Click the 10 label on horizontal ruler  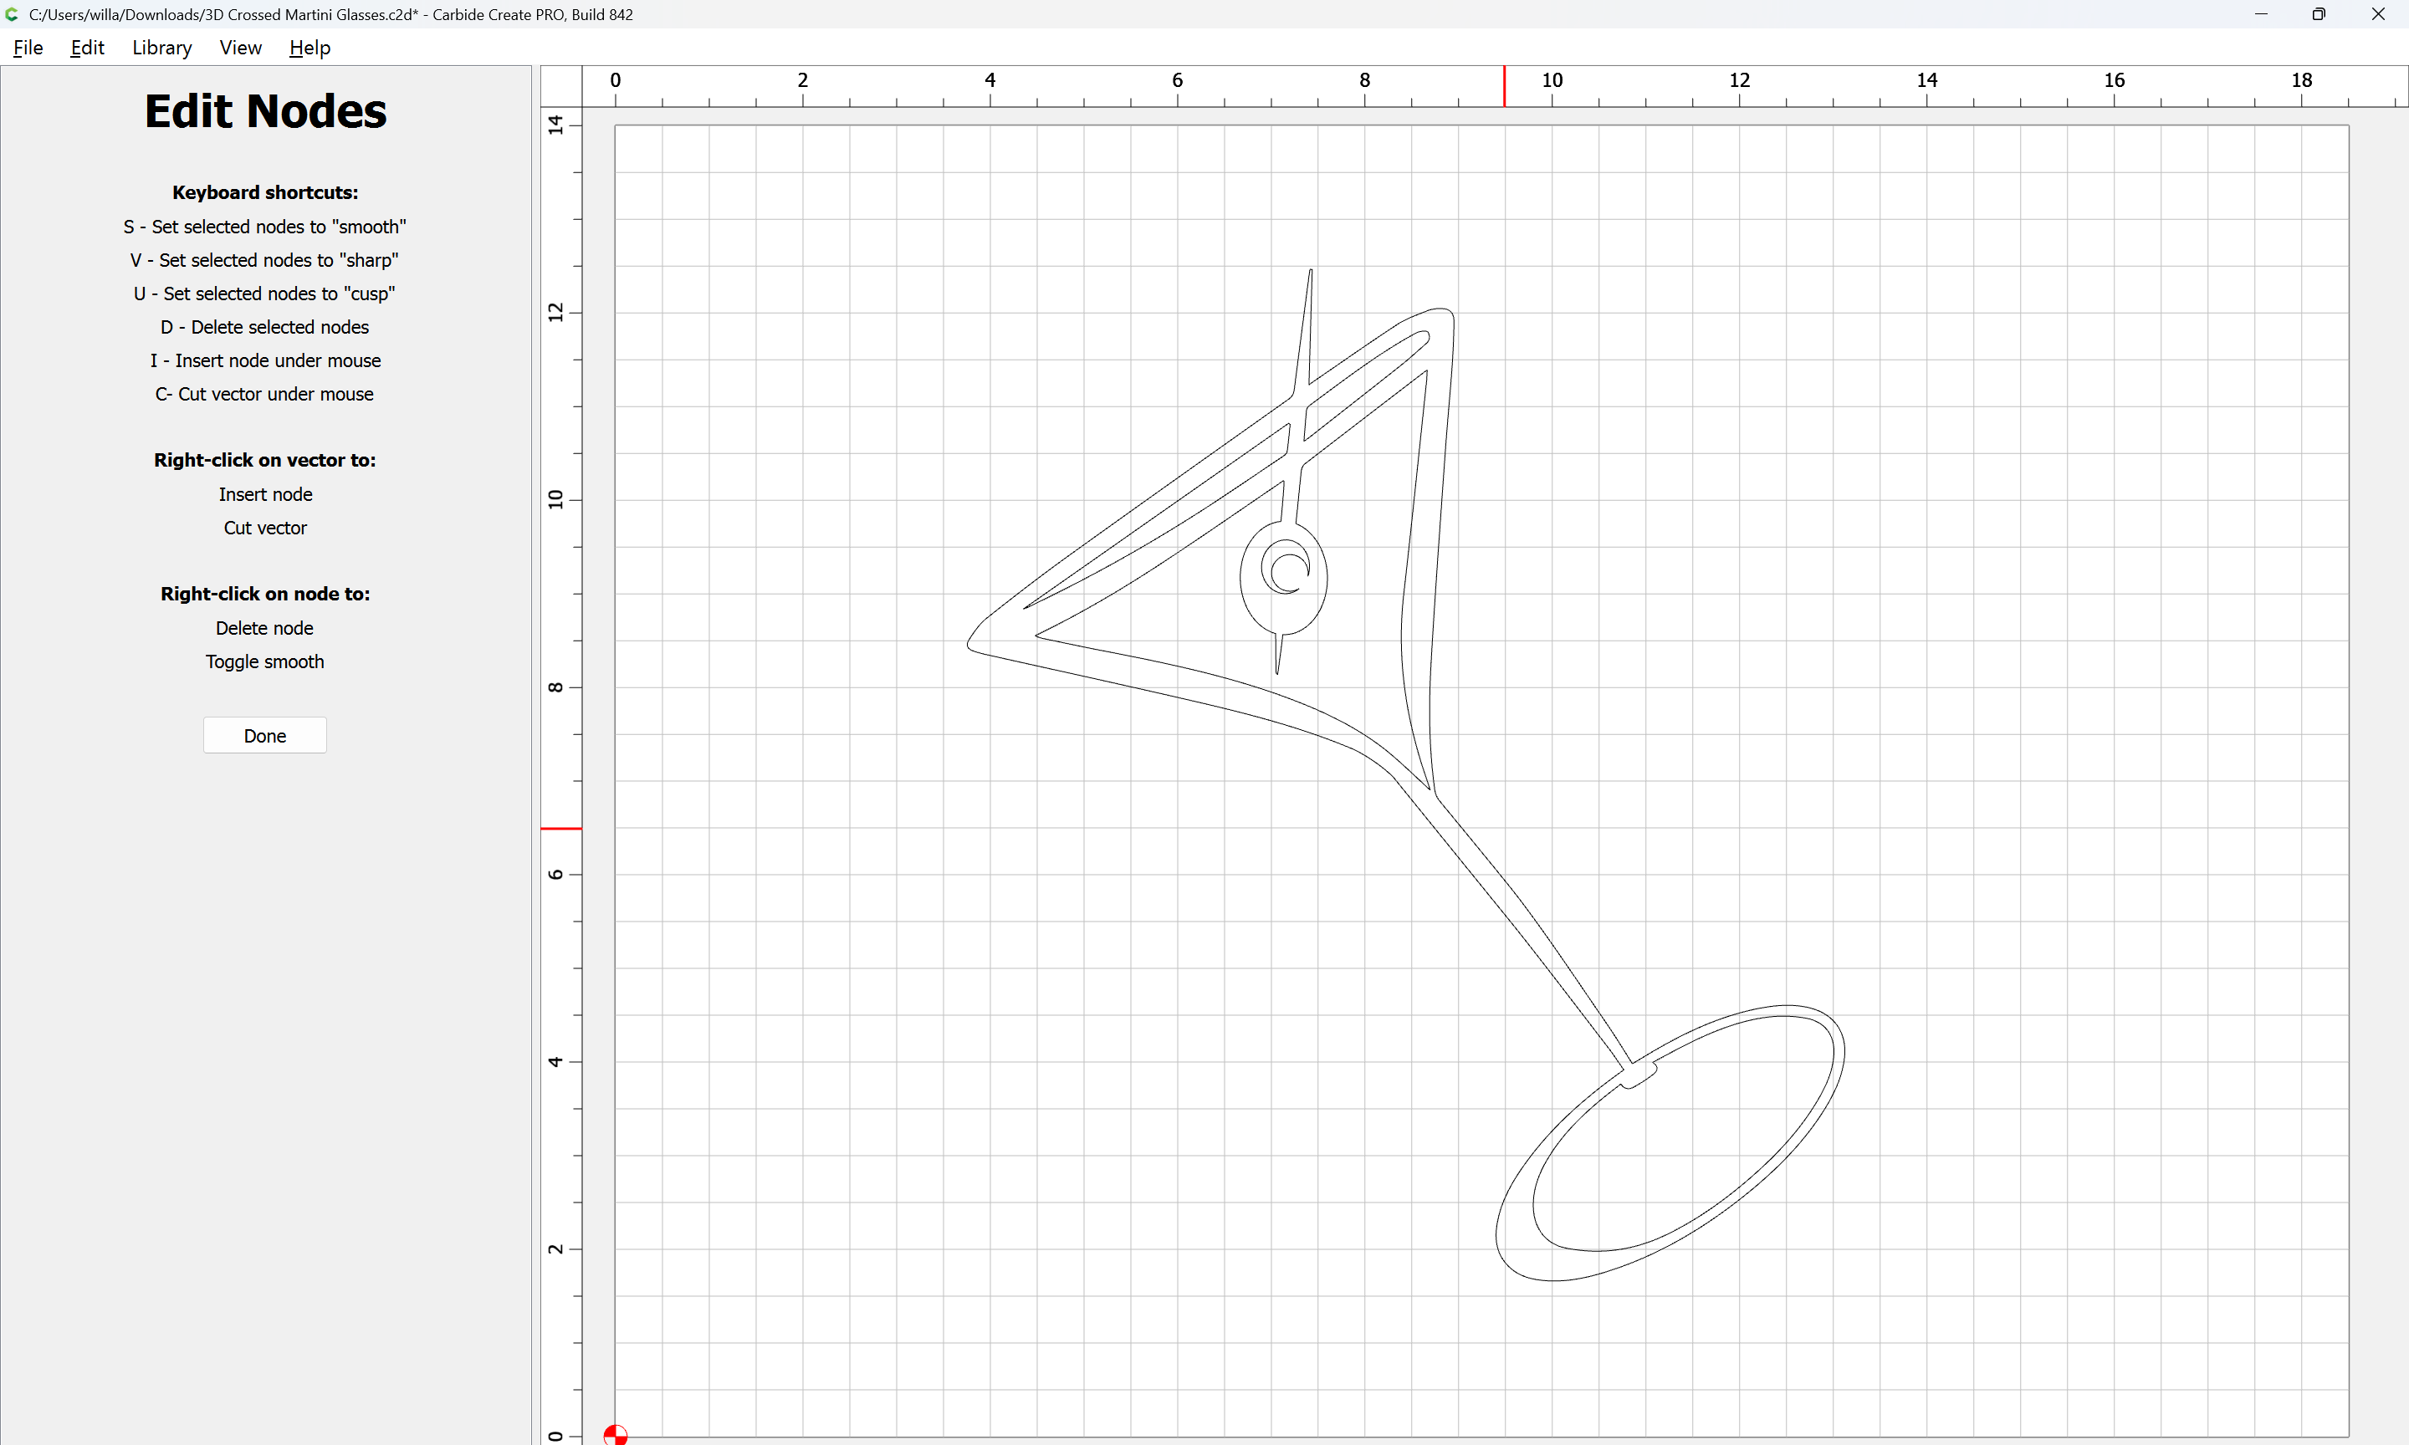[x=1552, y=81]
